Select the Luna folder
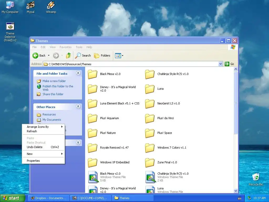Image resolution: width=269 pixels, height=202 pixels. tap(154, 89)
